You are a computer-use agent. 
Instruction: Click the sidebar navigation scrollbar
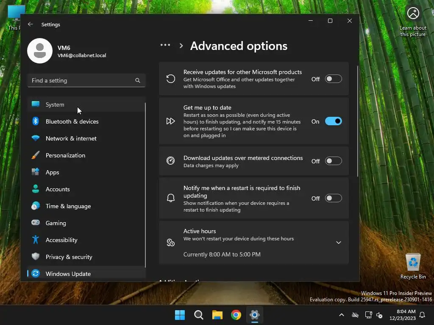(145, 185)
